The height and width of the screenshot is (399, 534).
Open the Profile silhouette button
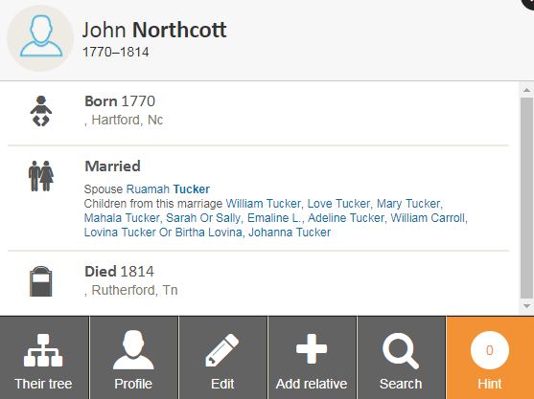tap(133, 349)
